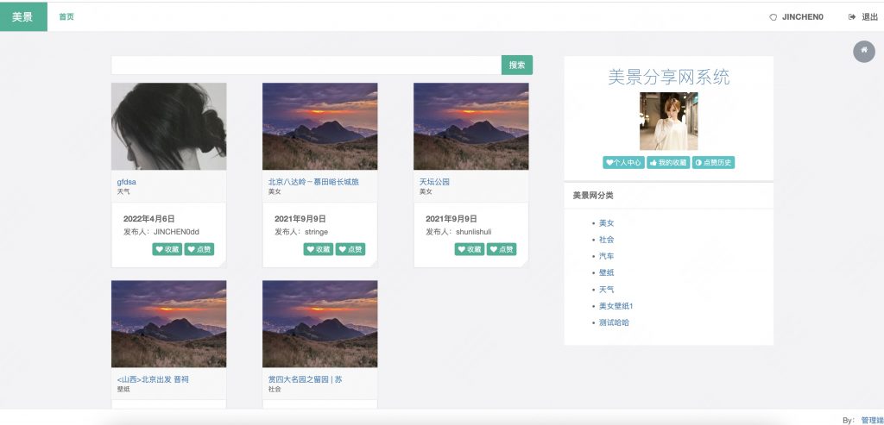Open 个人中心 personal center button
This screenshot has width=884, height=425.
pos(623,162)
